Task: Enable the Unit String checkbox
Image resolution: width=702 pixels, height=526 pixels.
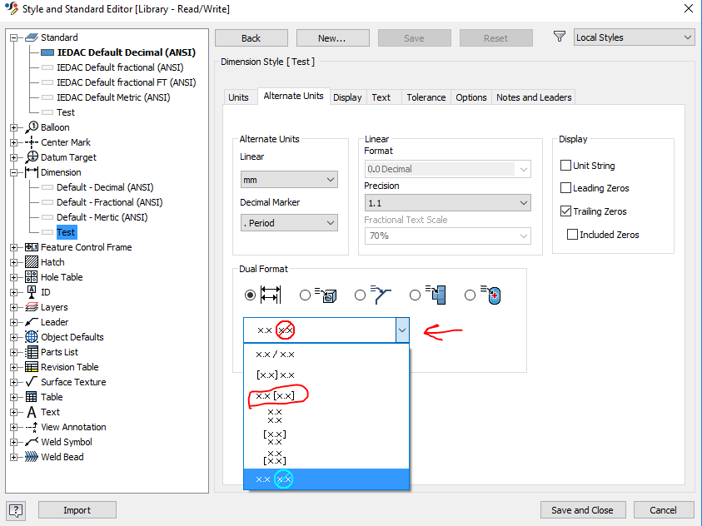Action: (566, 166)
